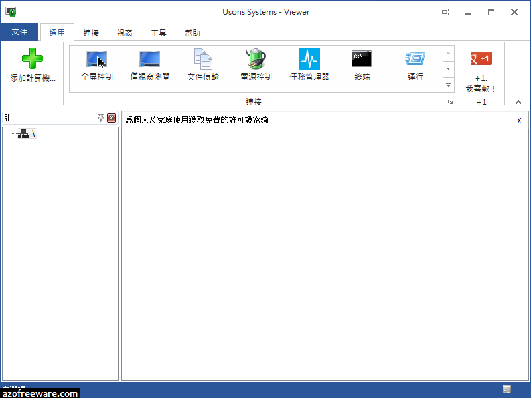
Task: Click the application icon in title bar
Action: click(11, 11)
